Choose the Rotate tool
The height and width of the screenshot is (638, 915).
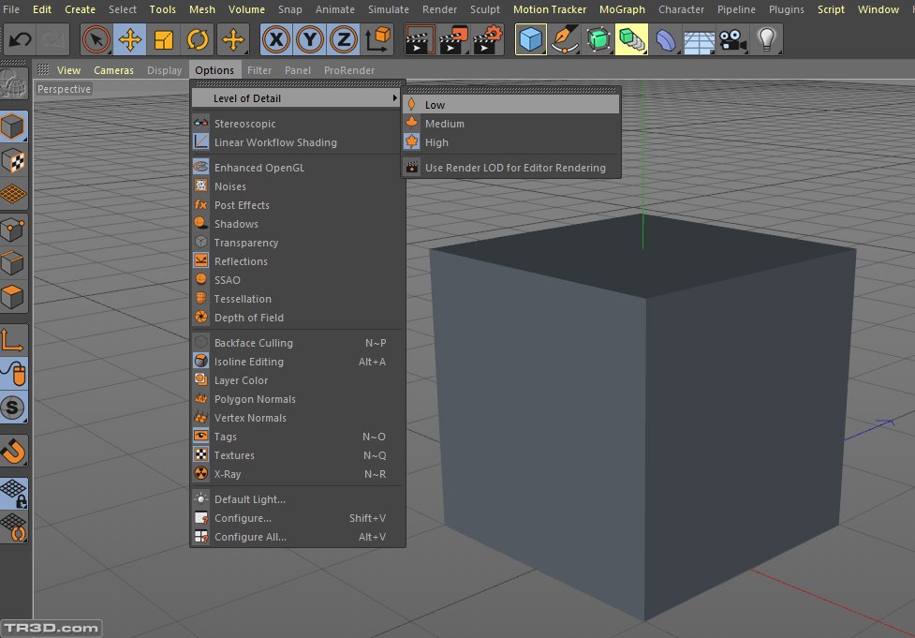198,40
